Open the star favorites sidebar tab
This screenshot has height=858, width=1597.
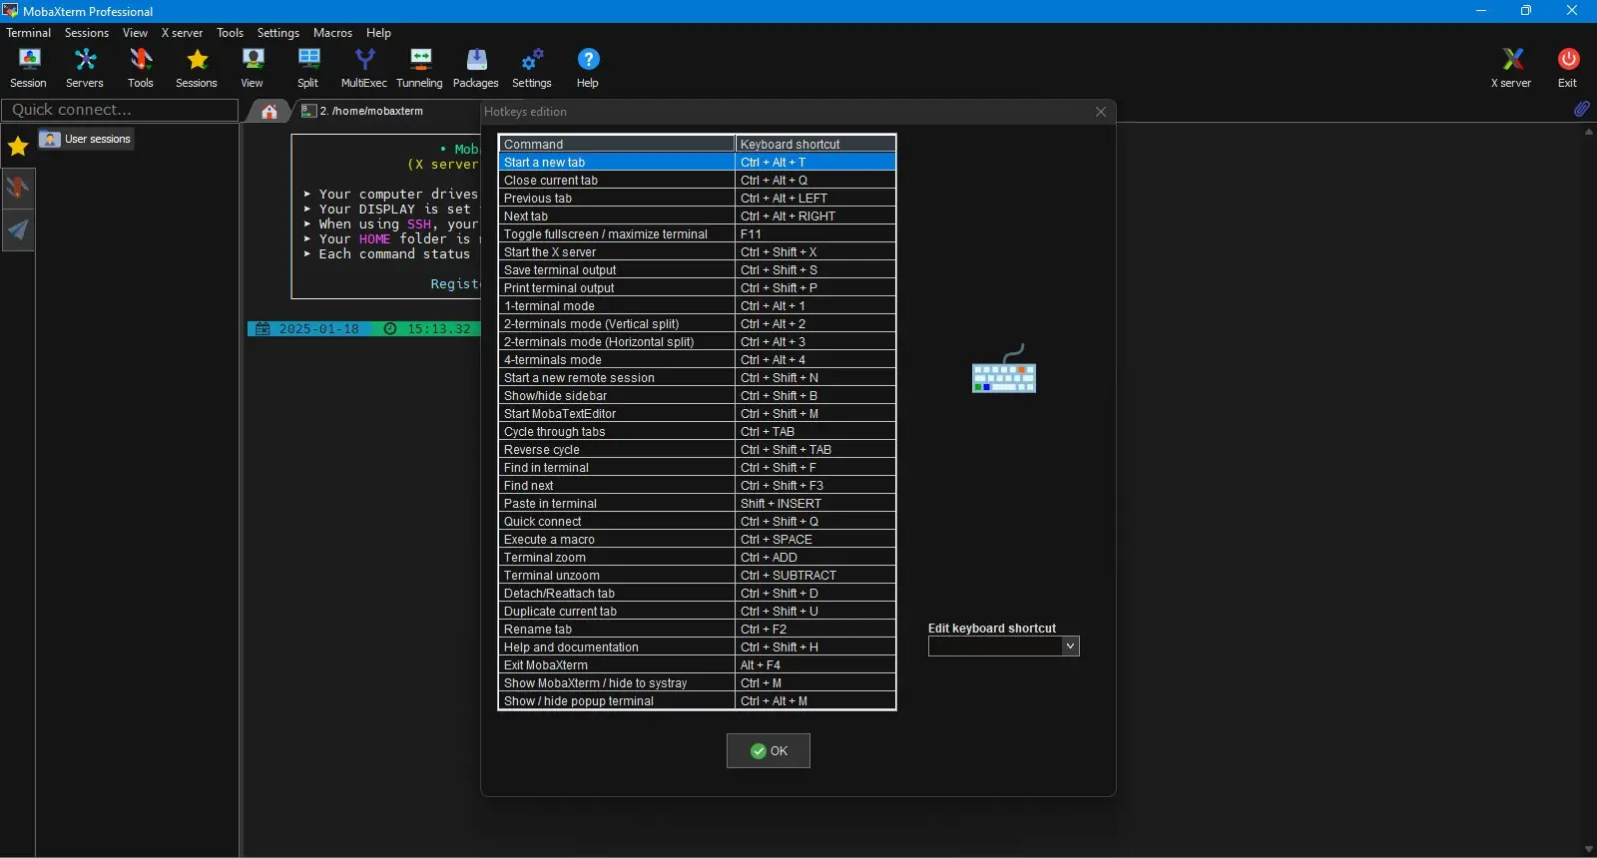click(x=18, y=147)
